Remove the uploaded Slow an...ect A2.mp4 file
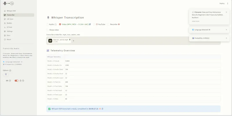Viewport: 232px width, 116px height. point(70,40)
